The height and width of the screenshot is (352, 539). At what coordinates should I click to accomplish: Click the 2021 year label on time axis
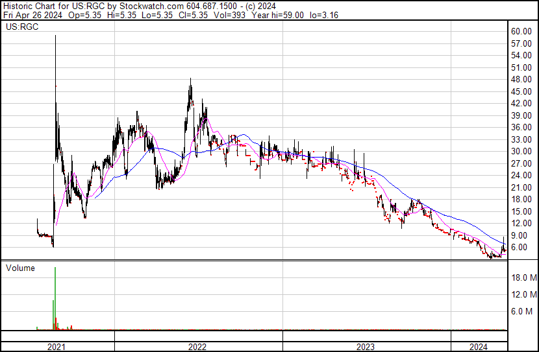pyautogui.click(x=56, y=347)
